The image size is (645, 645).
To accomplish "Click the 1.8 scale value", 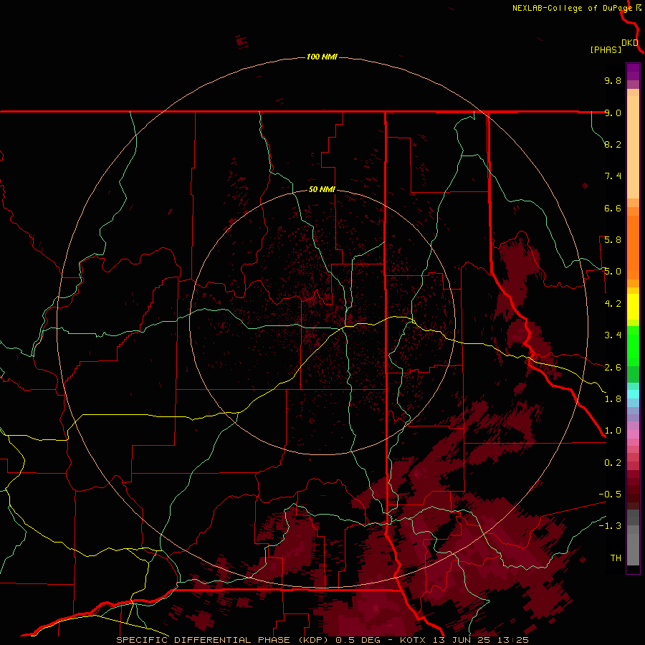I will click(x=613, y=399).
